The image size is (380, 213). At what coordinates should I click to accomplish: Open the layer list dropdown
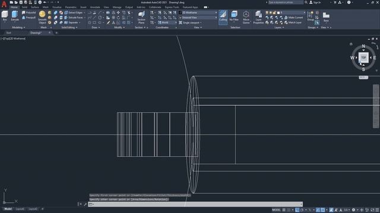(286, 12)
